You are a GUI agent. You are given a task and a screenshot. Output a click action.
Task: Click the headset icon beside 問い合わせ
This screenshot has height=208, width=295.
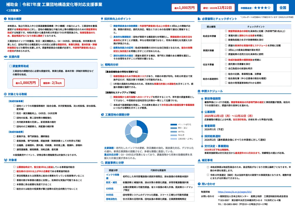(199, 184)
